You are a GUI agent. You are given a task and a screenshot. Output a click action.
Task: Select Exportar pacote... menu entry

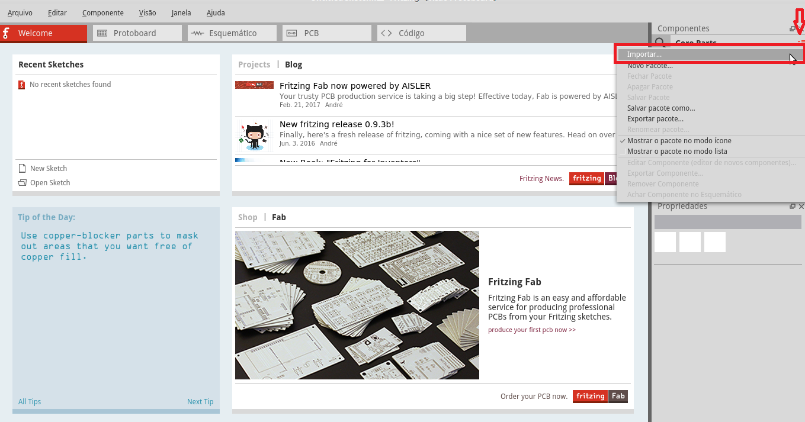(x=710, y=119)
